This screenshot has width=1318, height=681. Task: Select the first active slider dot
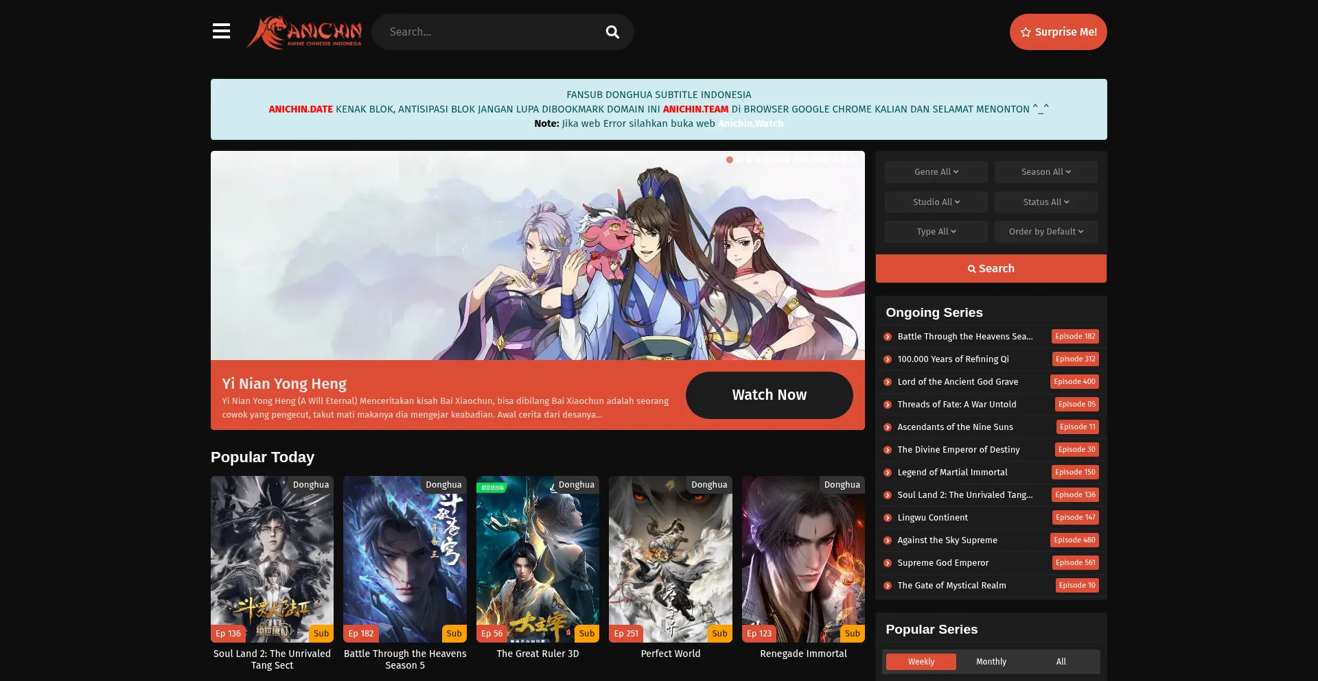coord(730,160)
